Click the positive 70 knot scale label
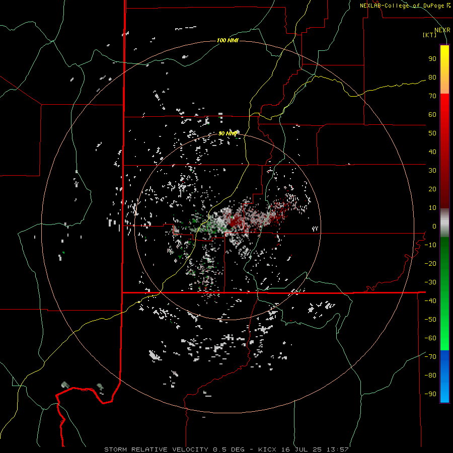This screenshot has height=453, width=453. tap(432, 96)
